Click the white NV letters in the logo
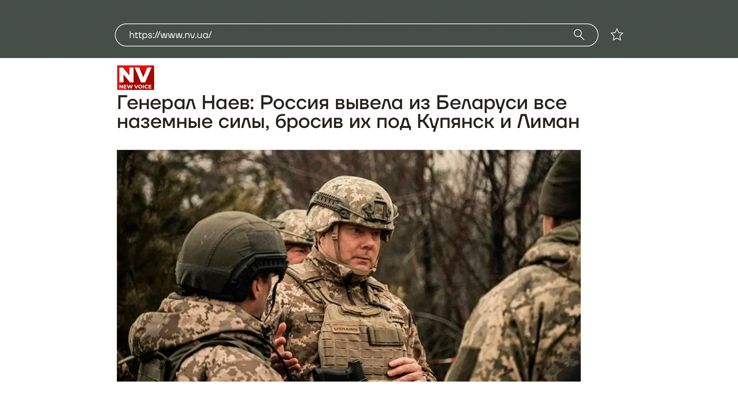This screenshot has width=738, height=415. pos(136,75)
